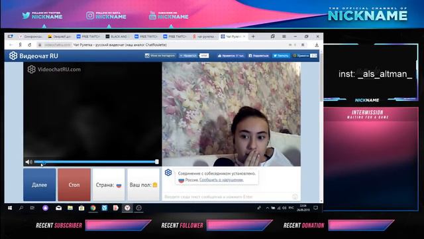Open Windows search magnifier in taskbar
The image size is (424, 239).
(x=21, y=208)
